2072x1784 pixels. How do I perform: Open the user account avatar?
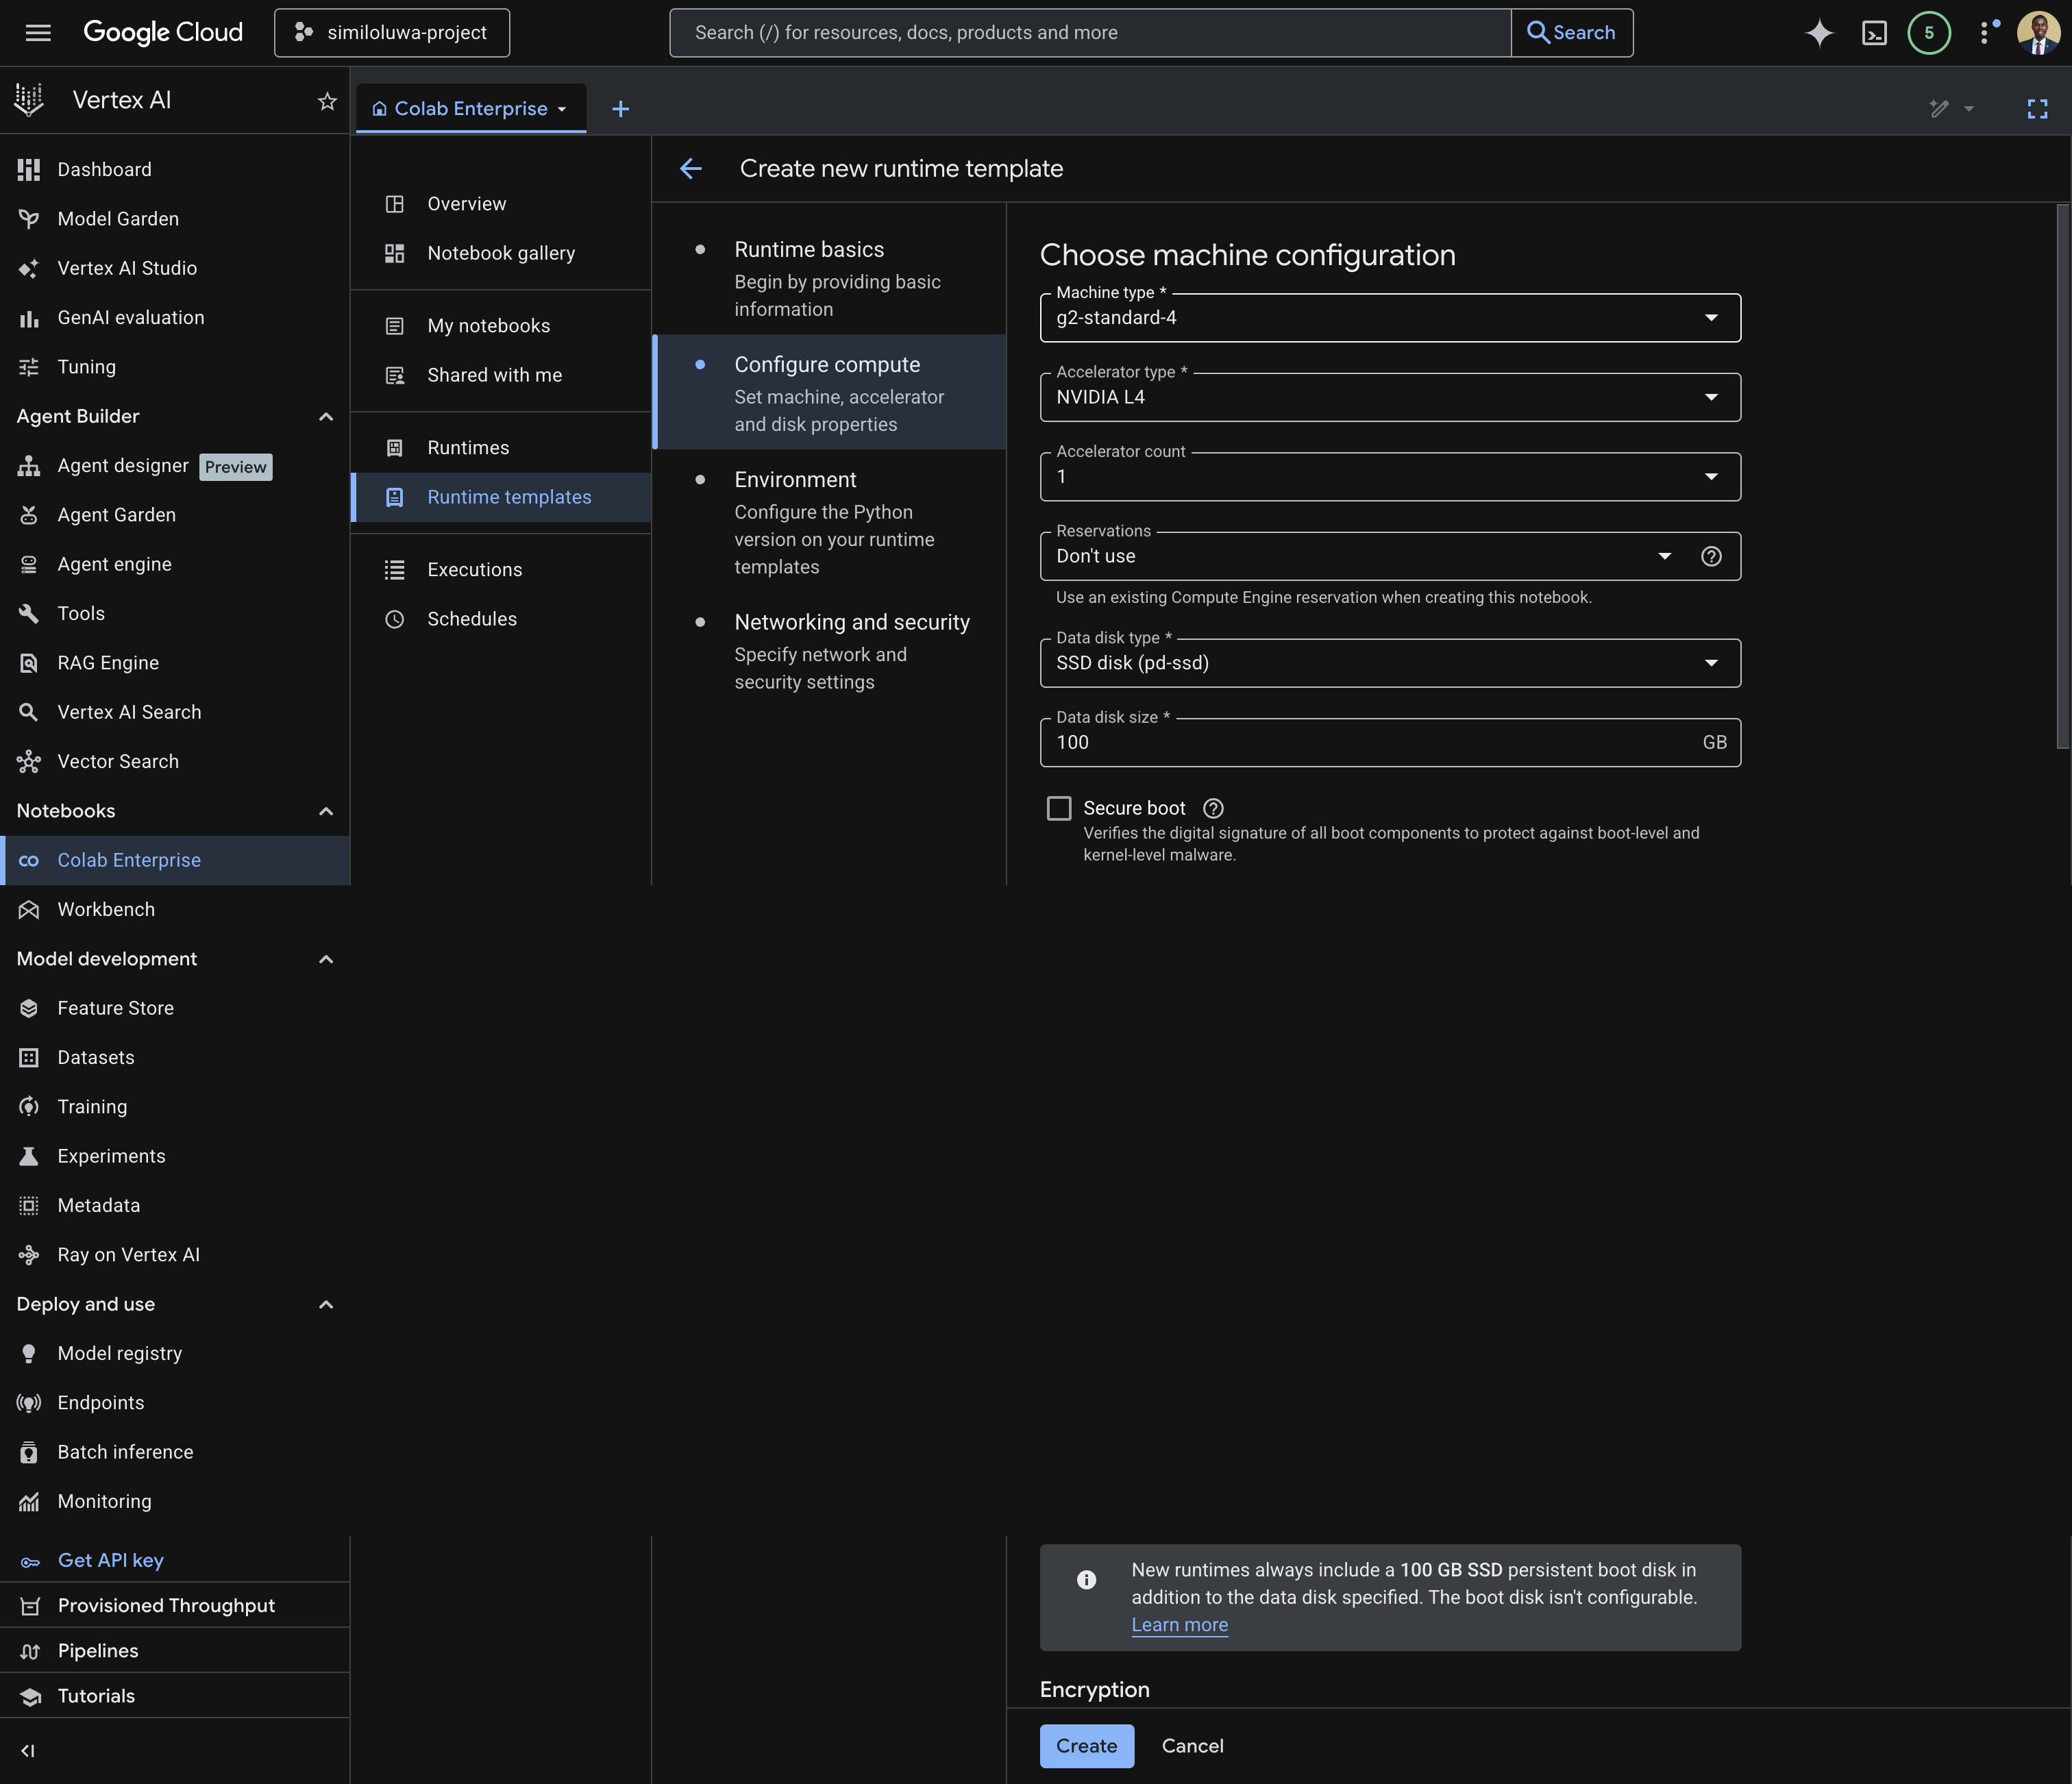2038,32
